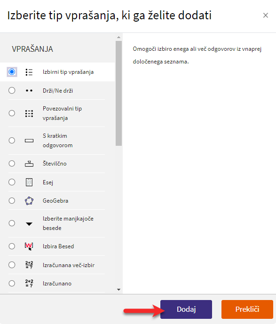The image size is (276, 324).
Task: Click the scrollbar up arrow
Action: [118, 38]
